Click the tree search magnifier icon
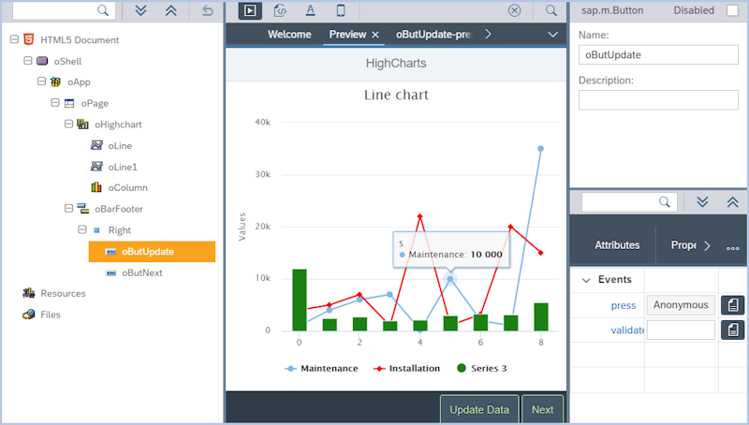749x425 pixels. coord(103,10)
